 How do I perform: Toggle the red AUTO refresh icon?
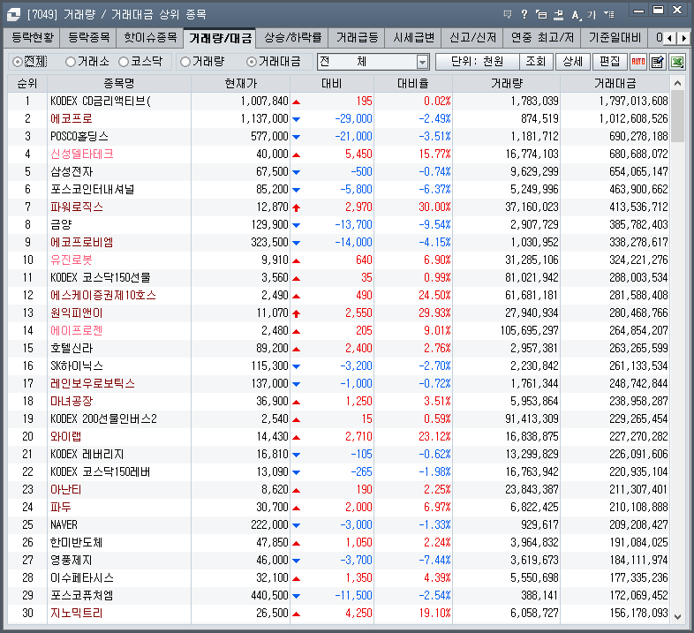click(637, 62)
